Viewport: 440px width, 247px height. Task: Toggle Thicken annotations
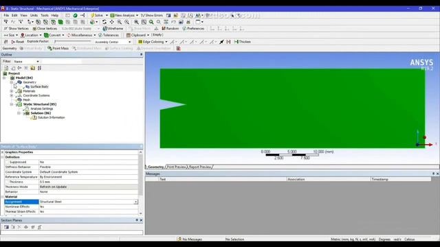242,42
